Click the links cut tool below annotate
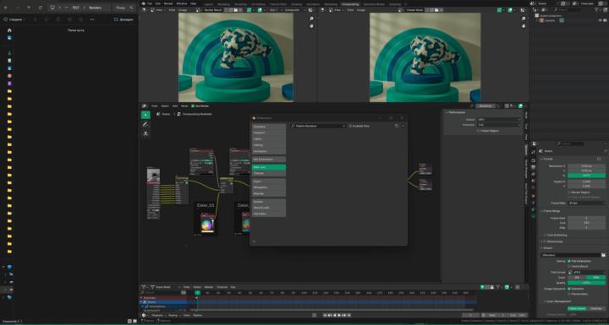Viewport: 609px width, 325px height. tap(145, 134)
